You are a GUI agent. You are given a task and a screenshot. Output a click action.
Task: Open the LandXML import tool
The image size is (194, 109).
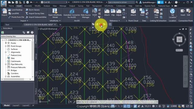click(x=14, y=13)
